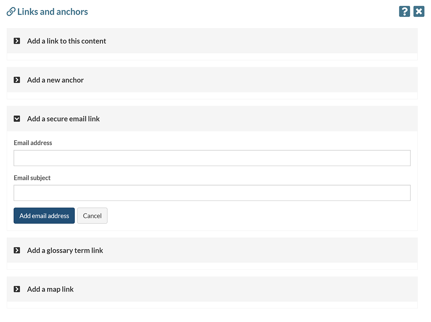Expand the arrow beside Add a map link

pos(17,289)
